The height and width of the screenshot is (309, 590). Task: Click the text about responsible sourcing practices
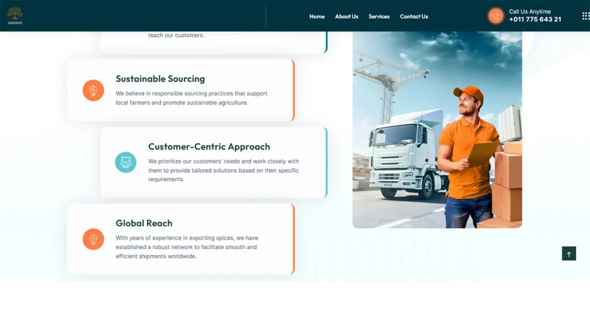(191, 98)
